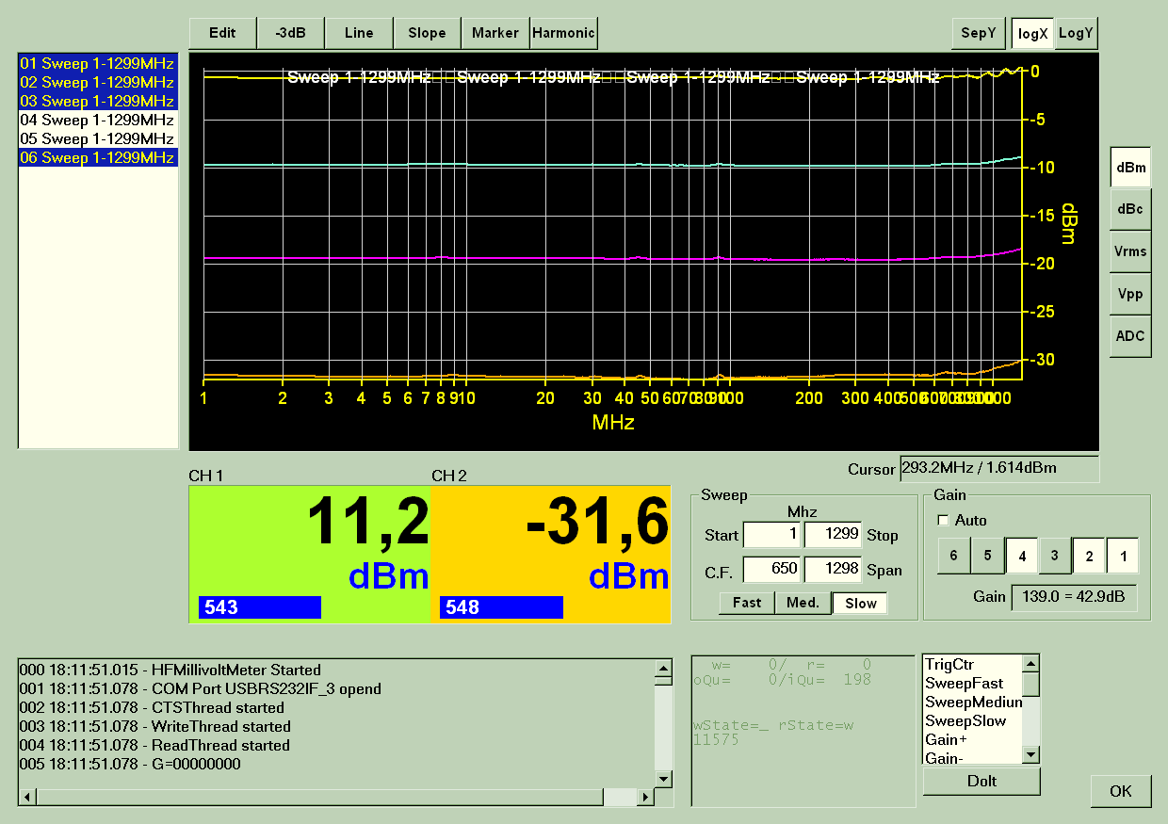Select Gain+ in the command list
The image size is (1168, 824).
(972, 740)
